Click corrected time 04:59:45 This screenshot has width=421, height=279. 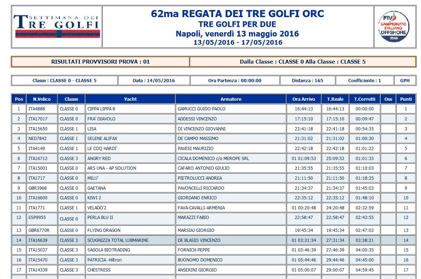click(x=364, y=270)
